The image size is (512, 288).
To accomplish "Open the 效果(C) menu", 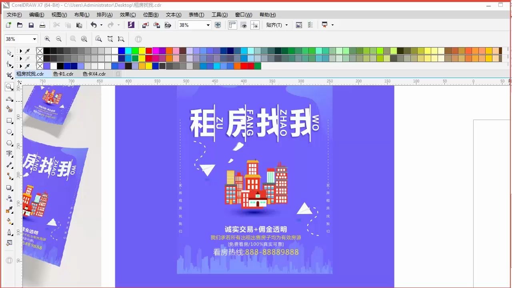I will coord(128,15).
